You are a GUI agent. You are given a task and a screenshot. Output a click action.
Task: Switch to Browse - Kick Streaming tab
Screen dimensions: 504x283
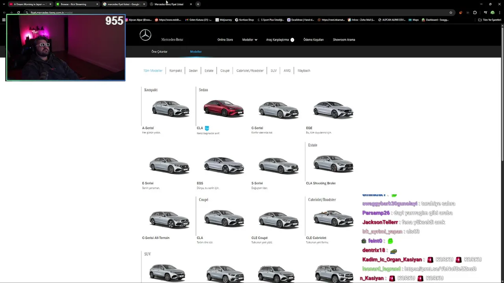click(x=77, y=4)
